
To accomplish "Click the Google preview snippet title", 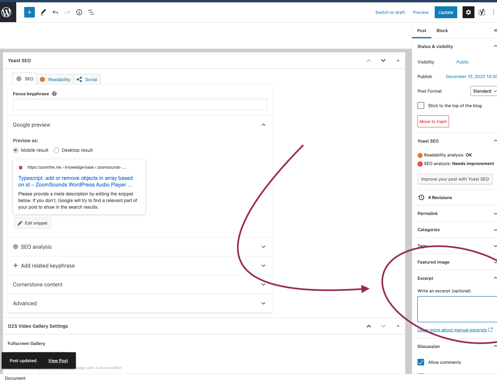I will pyautogui.click(x=76, y=181).
